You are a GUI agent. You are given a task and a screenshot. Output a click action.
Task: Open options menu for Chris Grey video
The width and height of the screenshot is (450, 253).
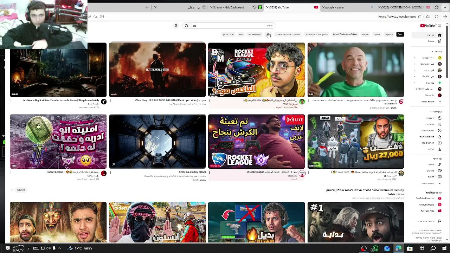tap(110, 101)
